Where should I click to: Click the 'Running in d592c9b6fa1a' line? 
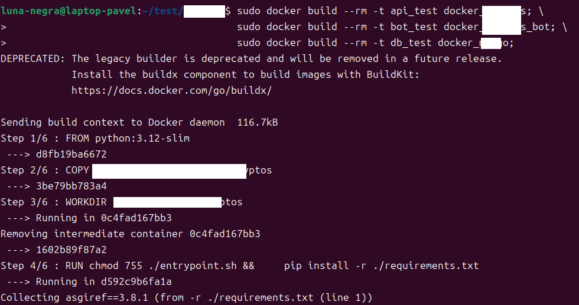click(x=103, y=281)
